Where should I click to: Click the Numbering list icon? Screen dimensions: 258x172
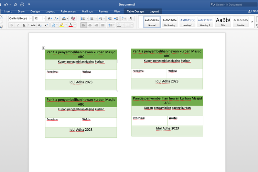click(92, 19)
